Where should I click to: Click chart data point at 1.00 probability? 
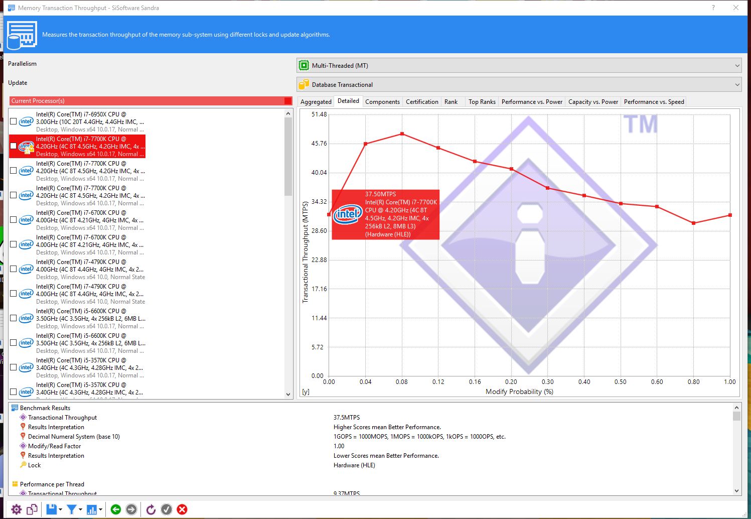[730, 215]
